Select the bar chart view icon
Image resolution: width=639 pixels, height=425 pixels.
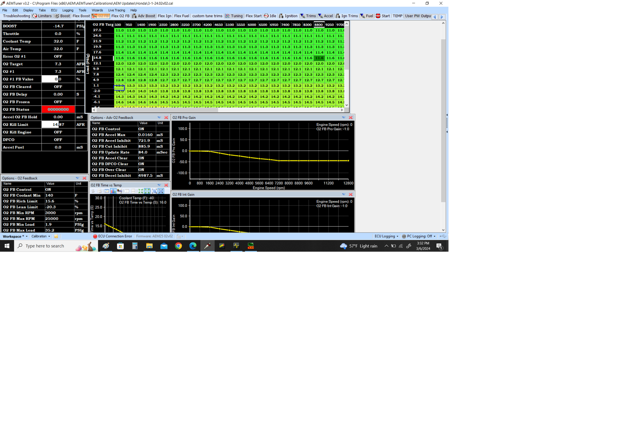[x=113, y=191]
